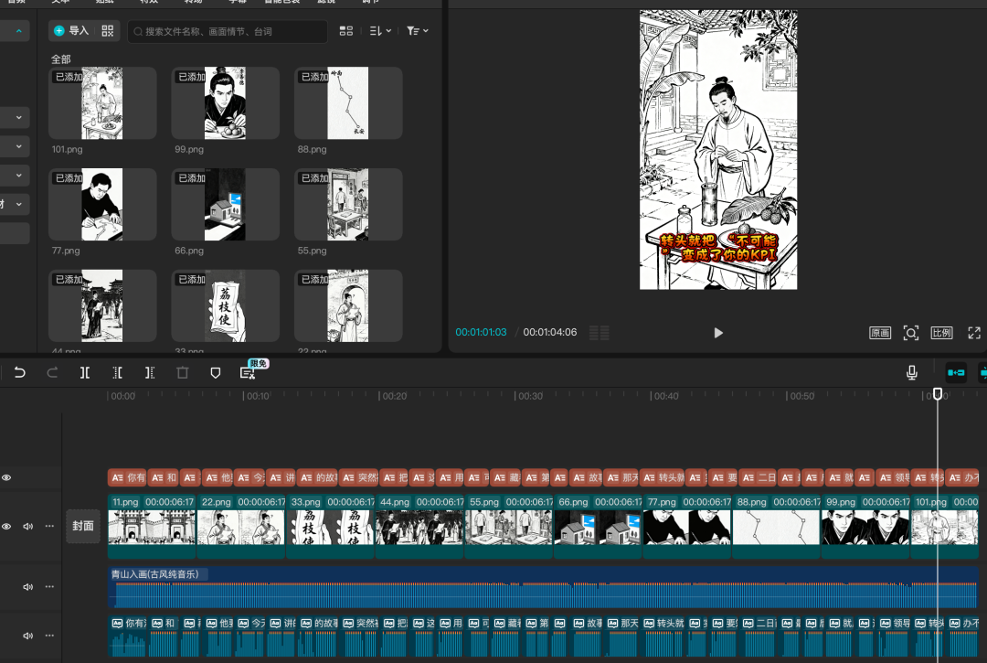Screen dimensions: 987x663
Task: Click the microphone voiceover record icon
Action: (911, 372)
